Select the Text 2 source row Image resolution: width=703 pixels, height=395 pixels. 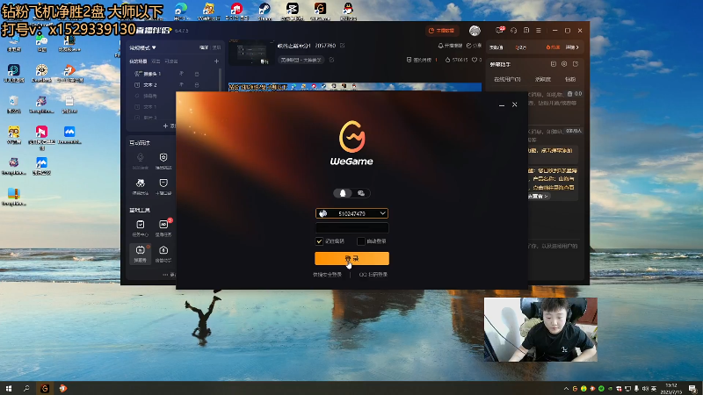click(174, 84)
